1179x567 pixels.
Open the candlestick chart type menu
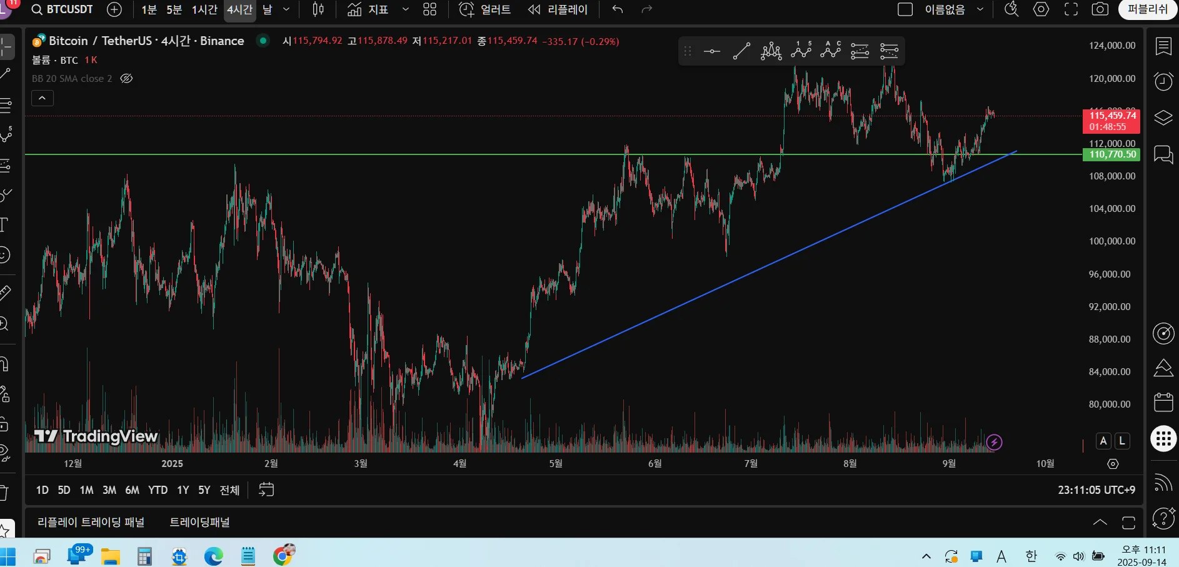[318, 9]
